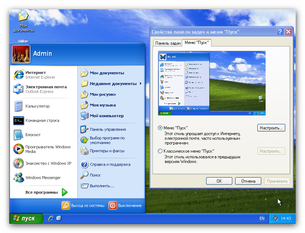
Task: Launch Блокнот notepad icon
Action: click(x=19, y=135)
